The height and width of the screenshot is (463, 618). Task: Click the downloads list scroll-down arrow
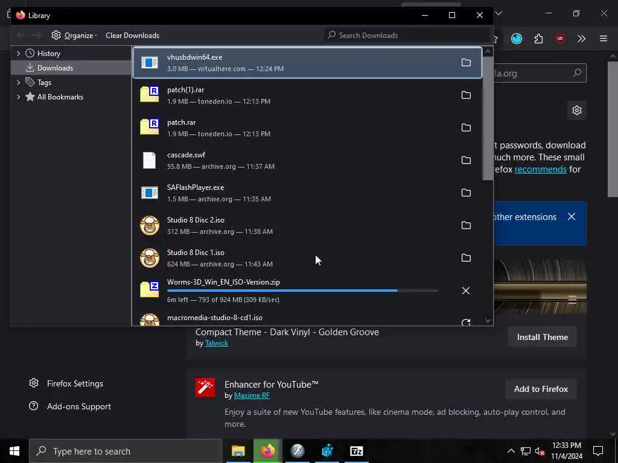point(488,321)
